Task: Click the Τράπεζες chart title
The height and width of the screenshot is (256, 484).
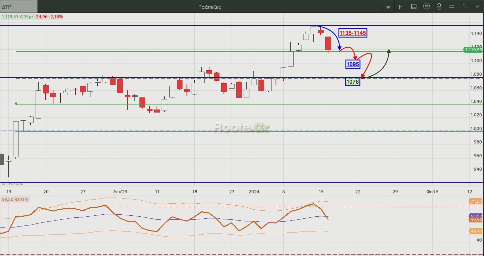Action: tap(209, 7)
